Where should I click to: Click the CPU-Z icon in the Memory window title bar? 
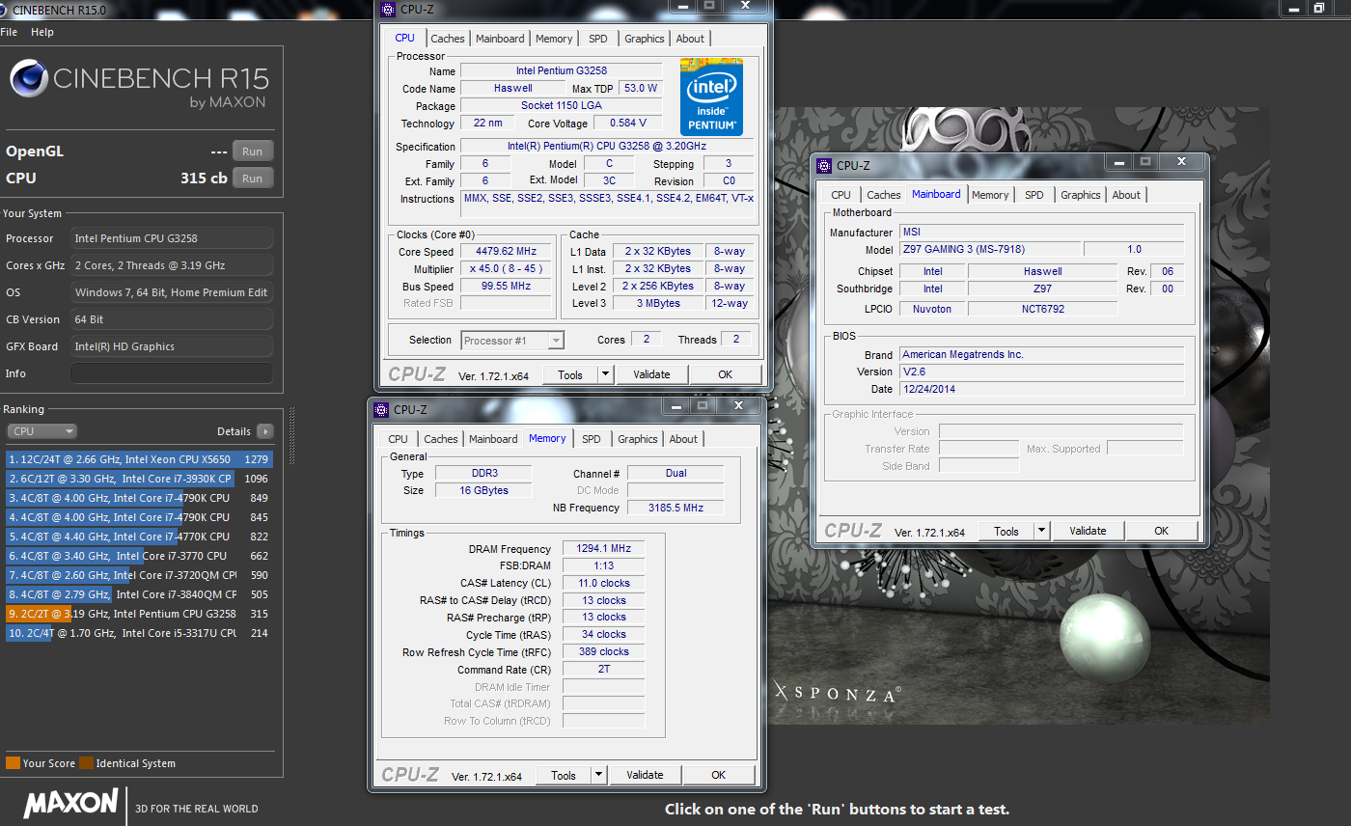(x=381, y=409)
